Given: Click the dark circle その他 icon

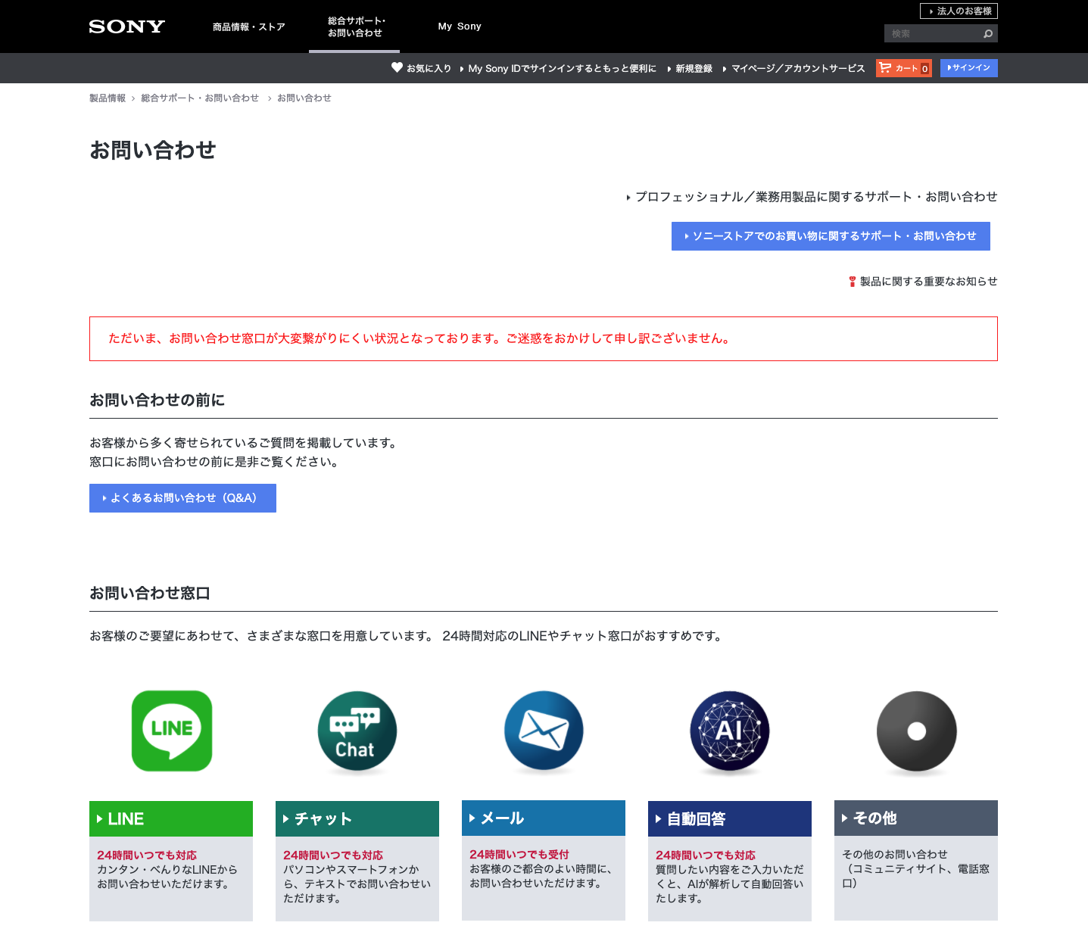Looking at the screenshot, I should click(x=916, y=731).
